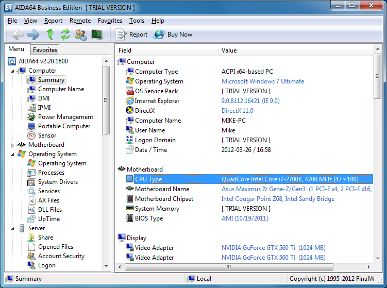Select AIDA64 v2.20.1800 root node
Viewport: 387px width, 288px height.
pyautogui.click(x=38, y=61)
